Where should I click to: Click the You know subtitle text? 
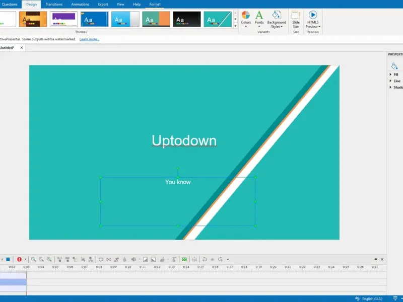tap(178, 182)
